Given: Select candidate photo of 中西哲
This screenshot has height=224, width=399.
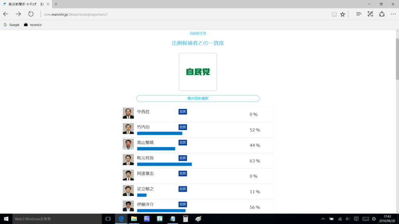Looking at the screenshot, I should click(128, 113).
